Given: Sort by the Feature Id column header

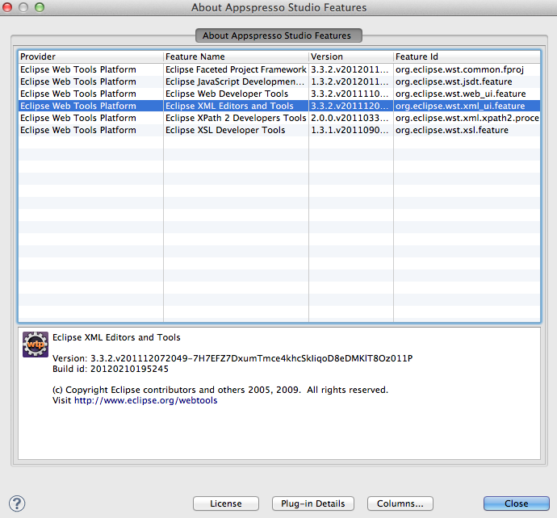Looking at the screenshot, I should click(467, 56).
